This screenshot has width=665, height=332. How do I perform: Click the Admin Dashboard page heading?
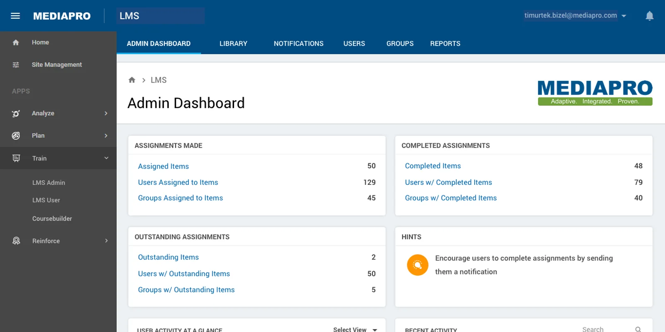[x=186, y=103]
